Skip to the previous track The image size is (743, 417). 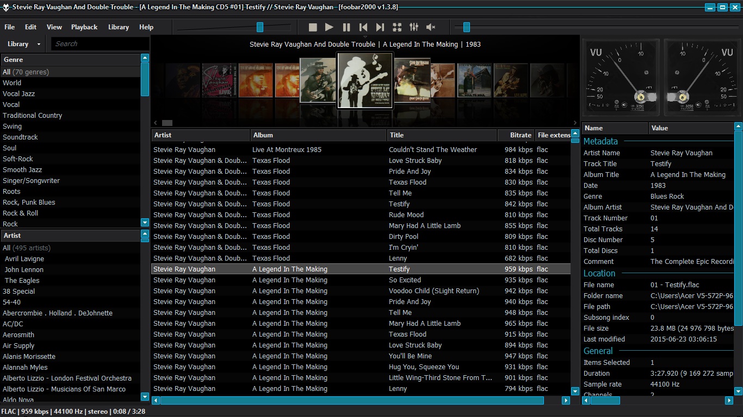point(363,27)
